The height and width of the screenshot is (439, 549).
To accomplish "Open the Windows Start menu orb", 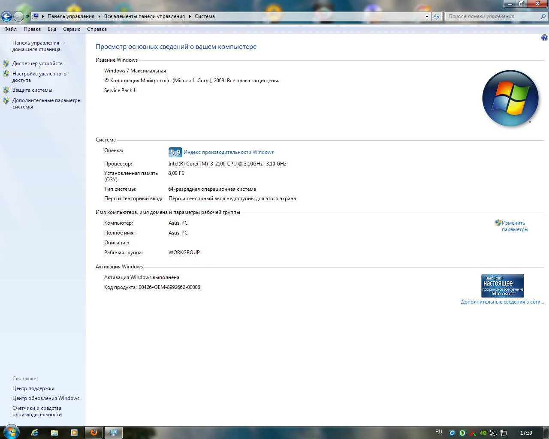I will 11,432.
